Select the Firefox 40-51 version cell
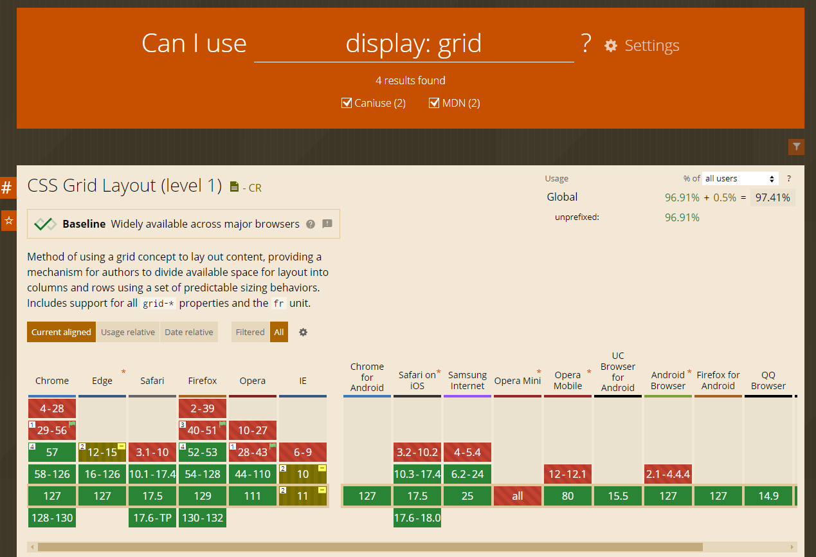The width and height of the screenshot is (816, 557). (x=203, y=430)
